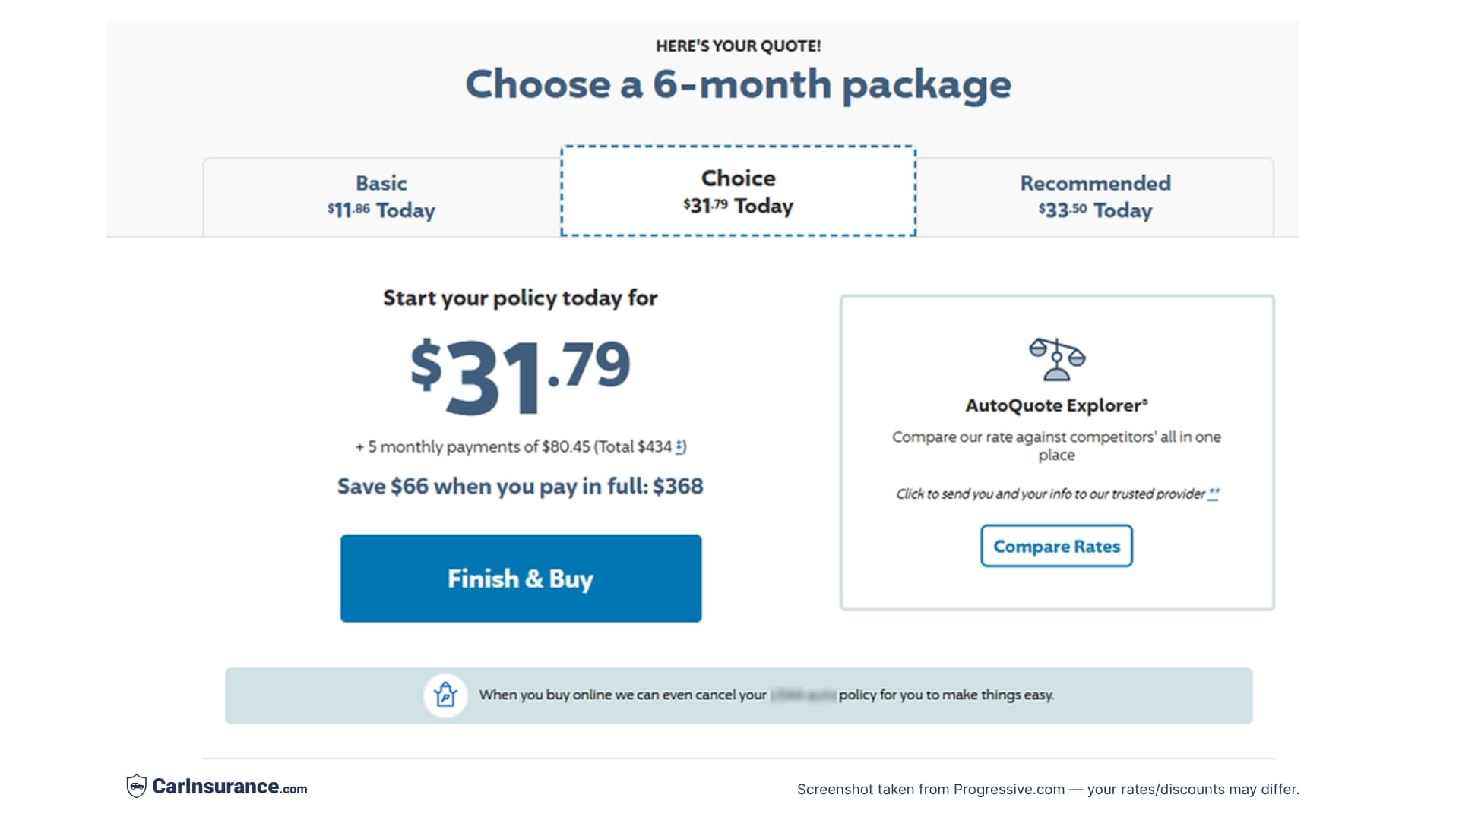Click the 'HERE'S YOUR QUOTE!' label
Viewport: 1459px width, 820px height.
click(738, 46)
